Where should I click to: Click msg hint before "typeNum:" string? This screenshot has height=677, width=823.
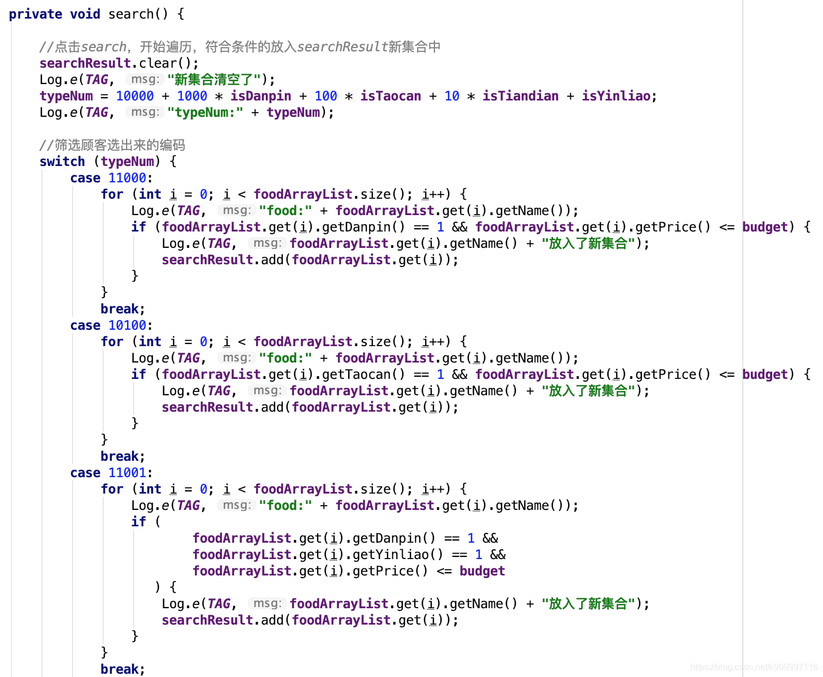pos(145,112)
